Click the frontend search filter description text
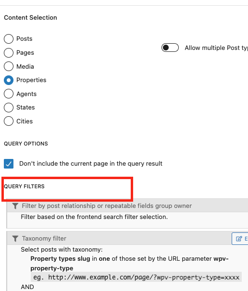This screenshot has width=248, height=291. (94, 217)
